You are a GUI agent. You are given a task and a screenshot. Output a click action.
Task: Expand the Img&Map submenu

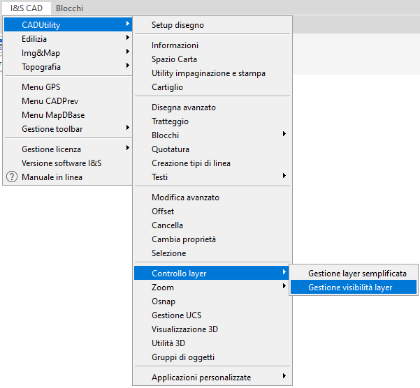click(x=68, y=52)
